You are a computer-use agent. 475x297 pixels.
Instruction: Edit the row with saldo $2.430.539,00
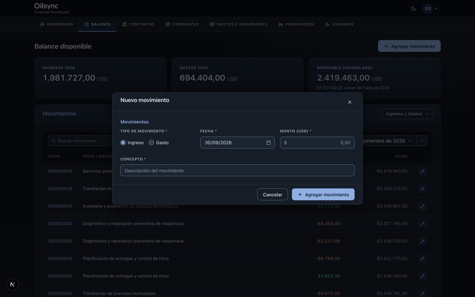click(x=422, y=241)
